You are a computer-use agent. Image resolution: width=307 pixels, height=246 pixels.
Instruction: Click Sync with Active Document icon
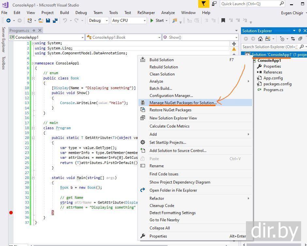coord(293,39)
